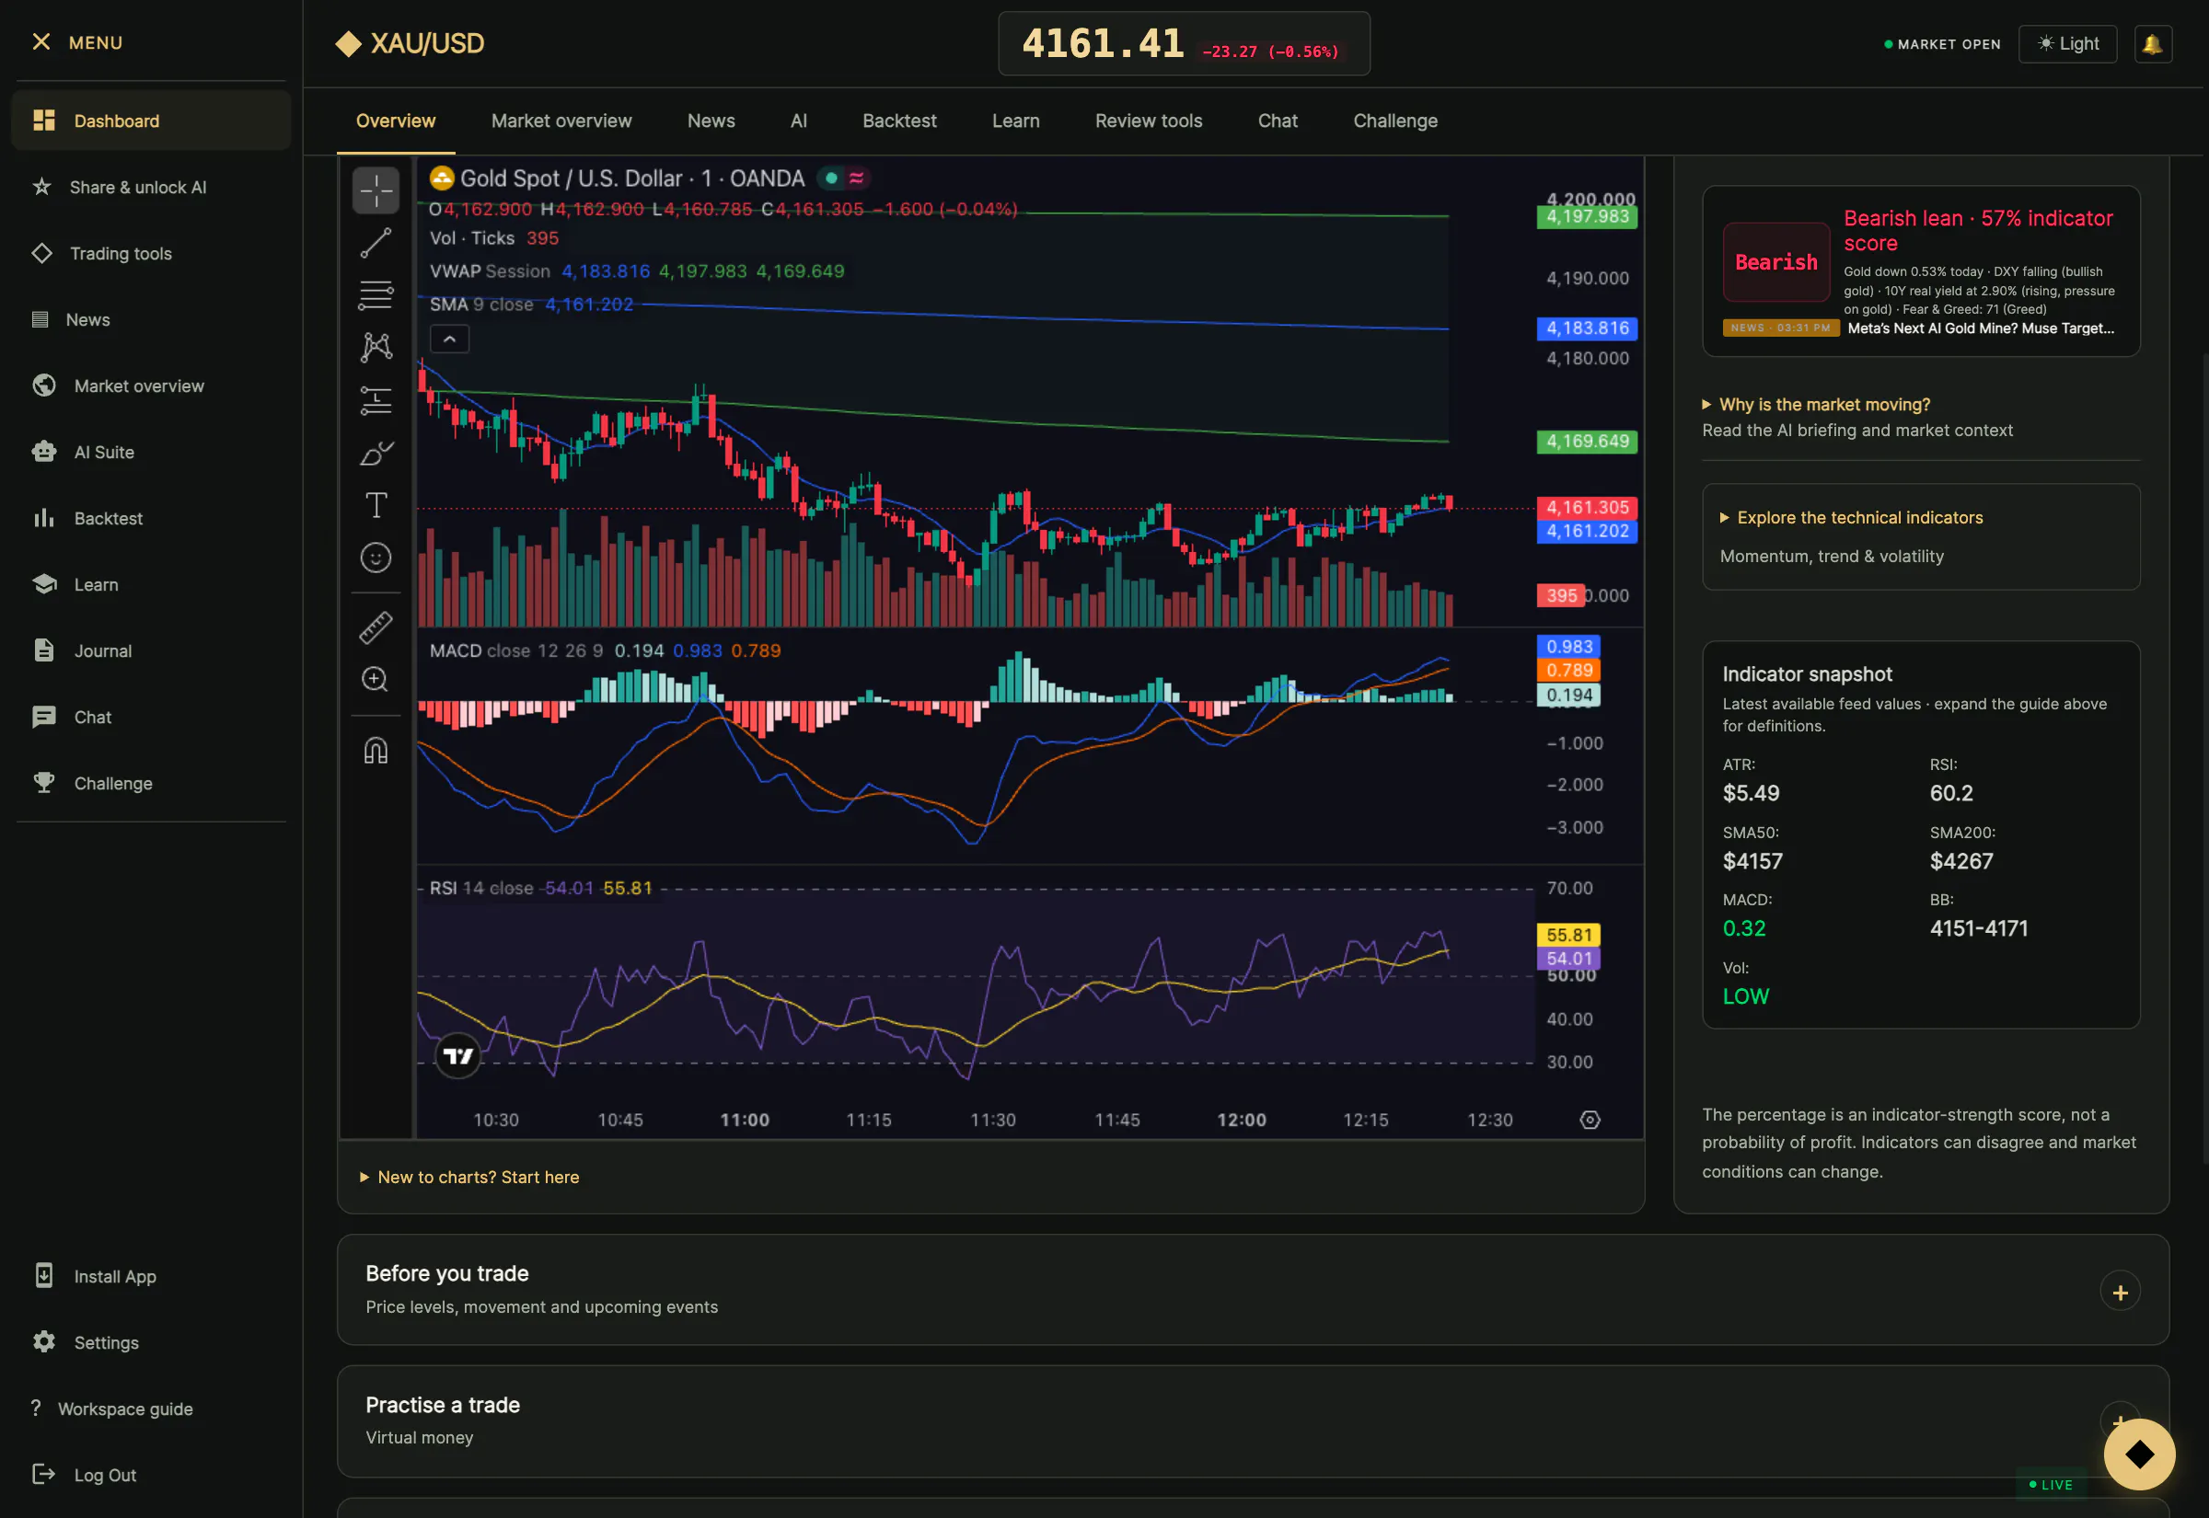Open Settings in sidebar
The height and width of the screenshot is (1518, 2209).
click(151, 1342)
